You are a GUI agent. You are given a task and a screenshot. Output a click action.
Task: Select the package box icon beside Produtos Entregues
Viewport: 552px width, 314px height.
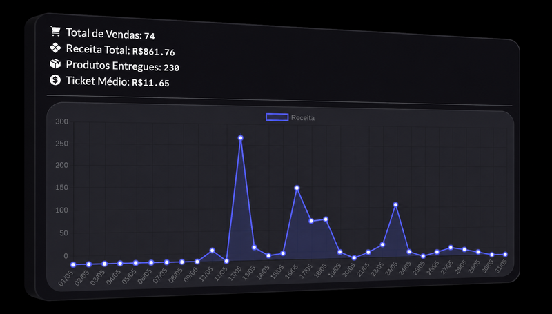point(55,63)
